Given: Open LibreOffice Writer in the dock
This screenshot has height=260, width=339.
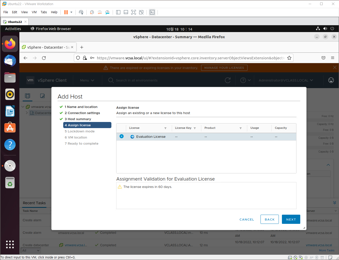Looking at the screenshot, I should coord(10,111).
